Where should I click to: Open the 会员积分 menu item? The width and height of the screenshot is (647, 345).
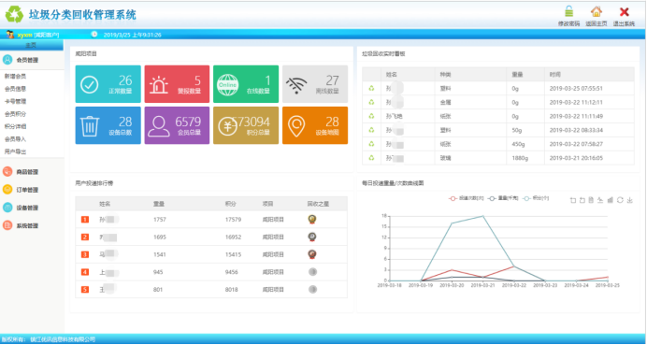point(15,114)
